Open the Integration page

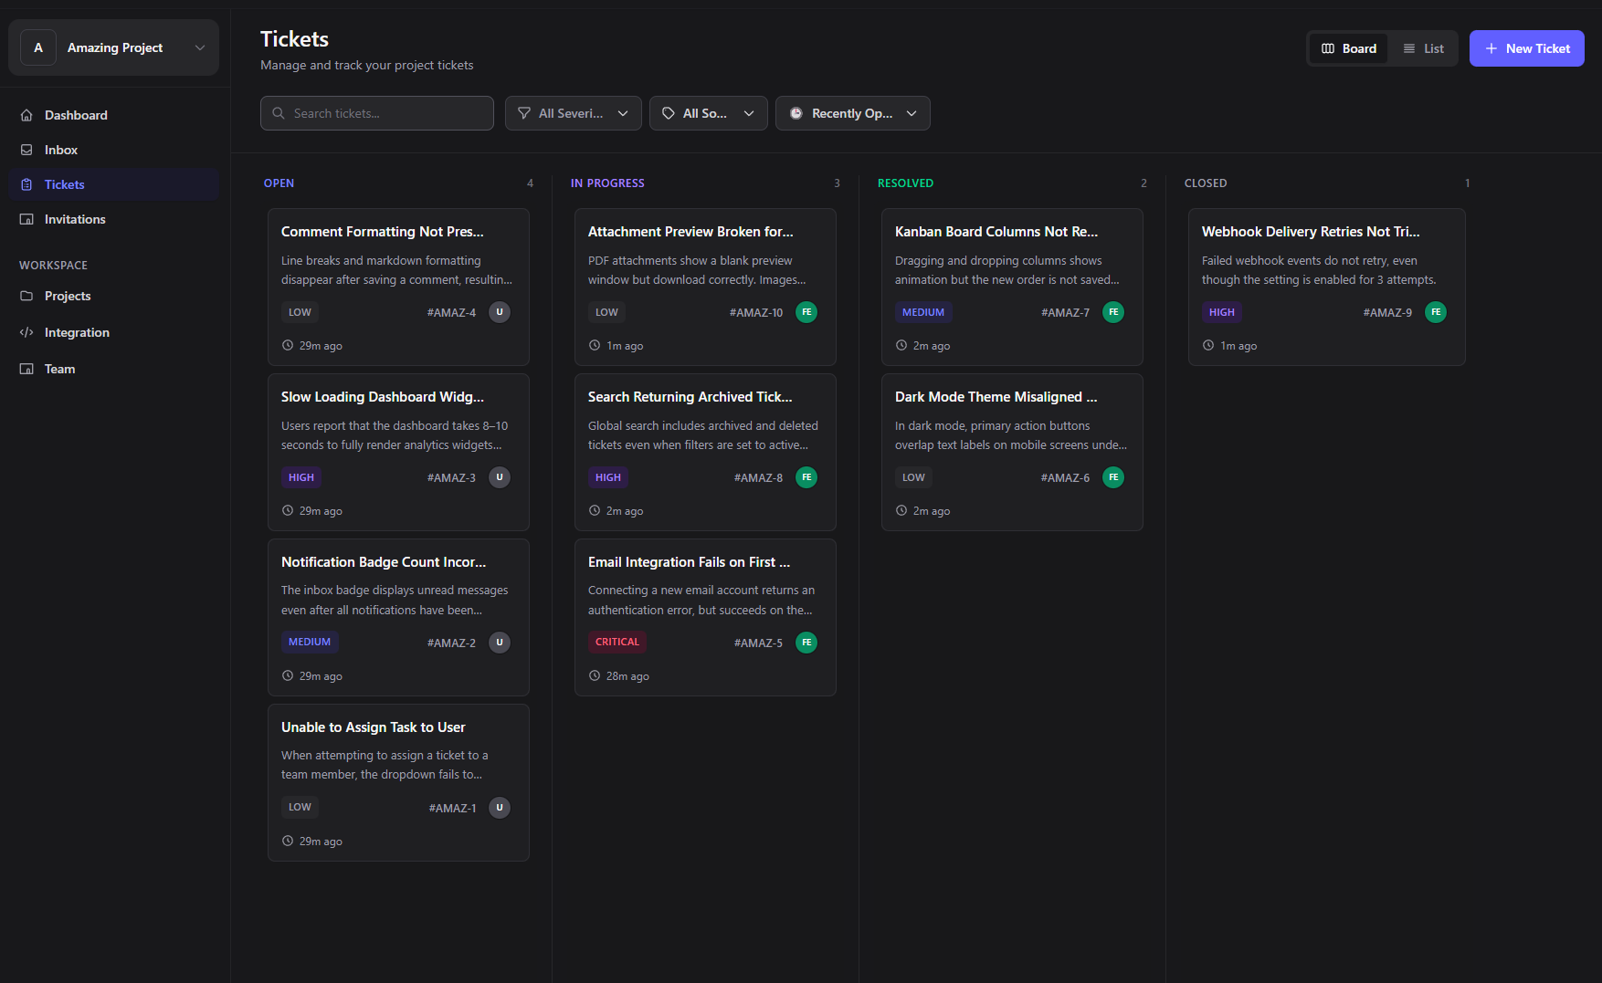[77, 332]
